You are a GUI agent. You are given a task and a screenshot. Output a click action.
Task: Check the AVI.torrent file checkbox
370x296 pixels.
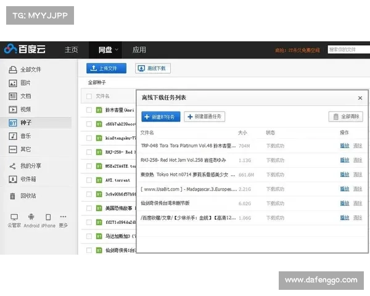(x=89, y=180)
